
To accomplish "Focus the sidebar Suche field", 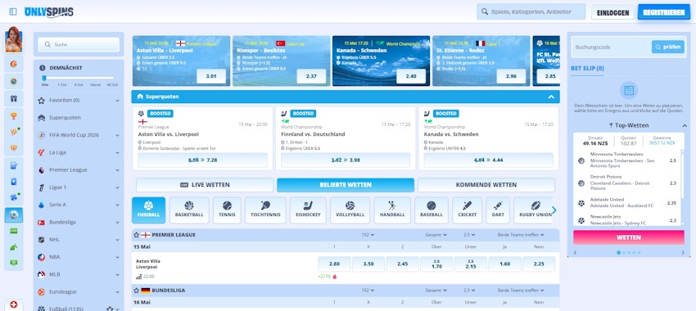I will click(79, 44).
